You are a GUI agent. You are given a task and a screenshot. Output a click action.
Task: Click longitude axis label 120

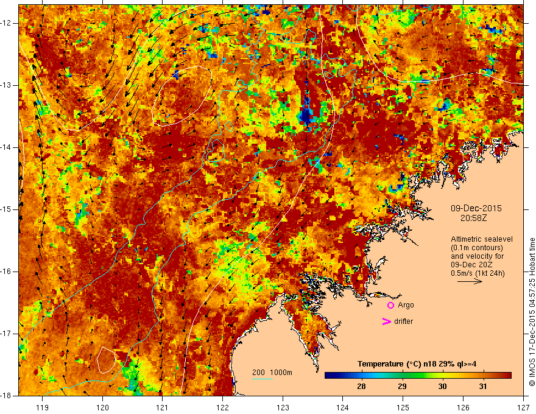pos(102,407)
